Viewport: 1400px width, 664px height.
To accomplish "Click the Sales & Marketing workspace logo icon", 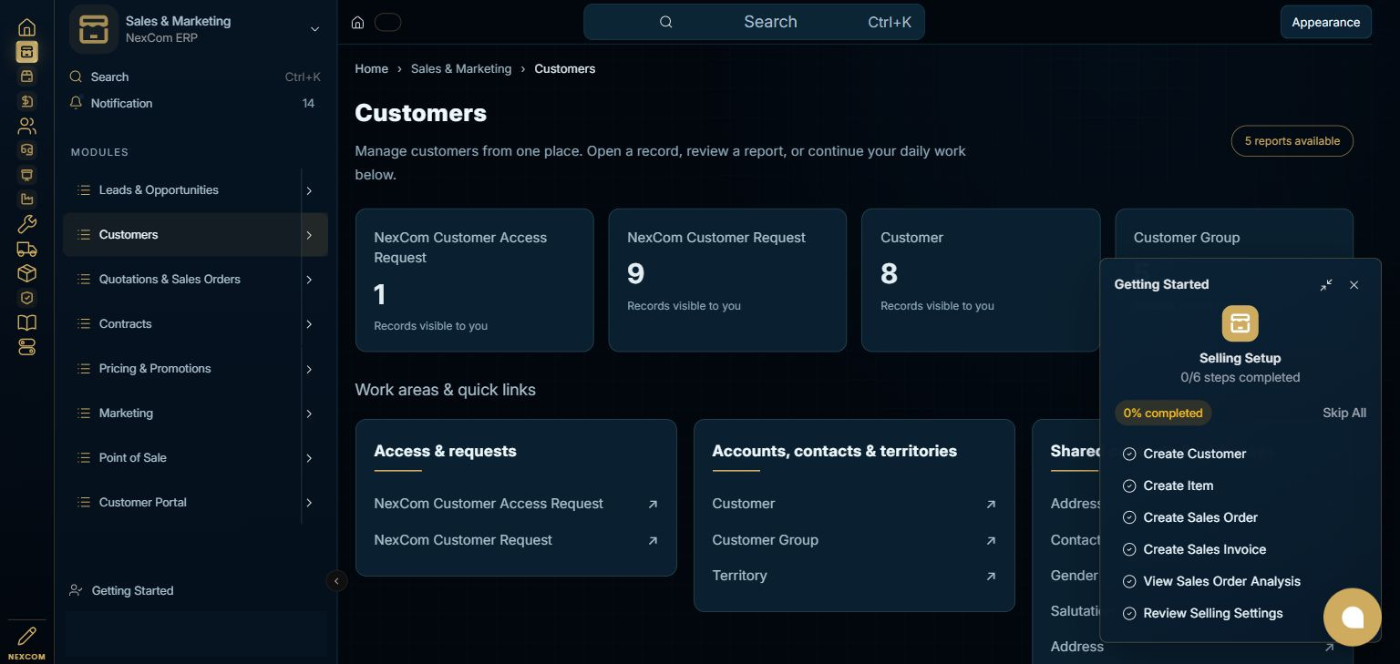I will pyautogui.click(x=94, y=29).
